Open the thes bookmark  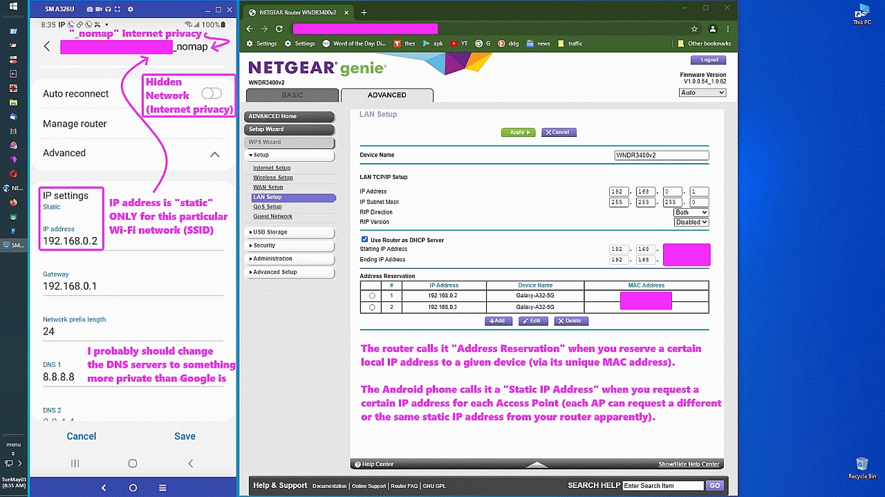[404, 44]
